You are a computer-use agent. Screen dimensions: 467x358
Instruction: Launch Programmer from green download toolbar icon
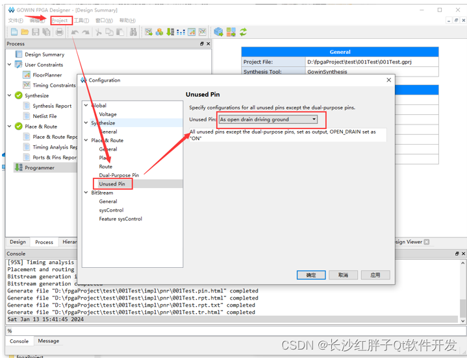click(170, 32)
